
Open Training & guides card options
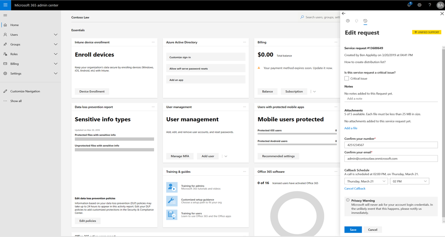click(x=245, y=172)
